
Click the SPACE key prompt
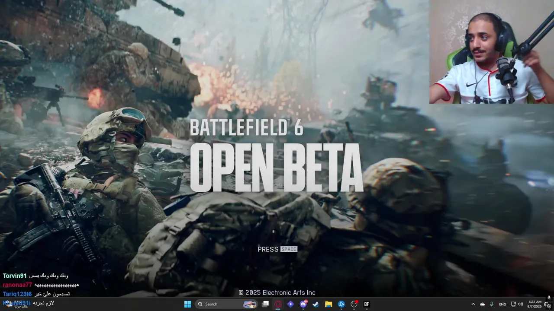(x=289, y=249)
